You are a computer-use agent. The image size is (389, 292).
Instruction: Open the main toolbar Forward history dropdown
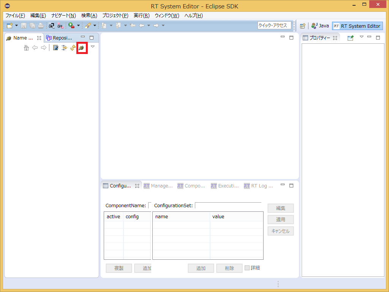click(163, 25)
